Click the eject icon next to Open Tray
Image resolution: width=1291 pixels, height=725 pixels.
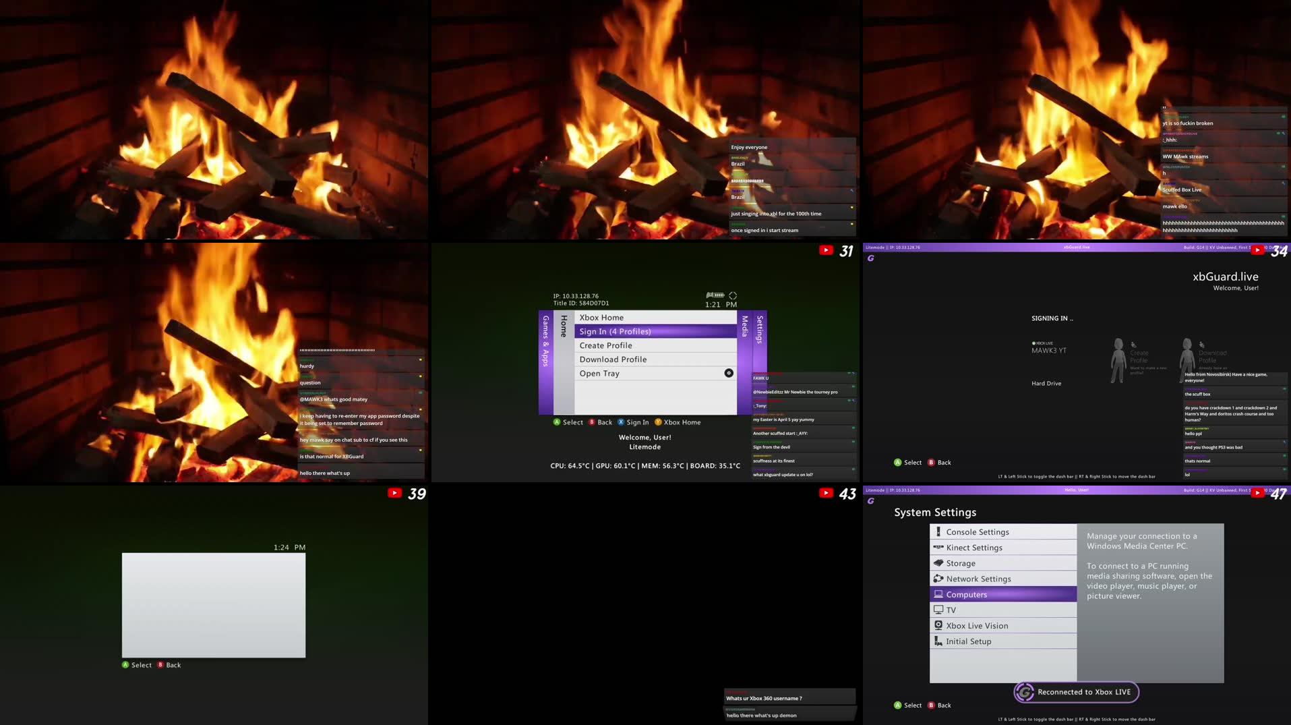pyautogui.click(x=728, y=372)
